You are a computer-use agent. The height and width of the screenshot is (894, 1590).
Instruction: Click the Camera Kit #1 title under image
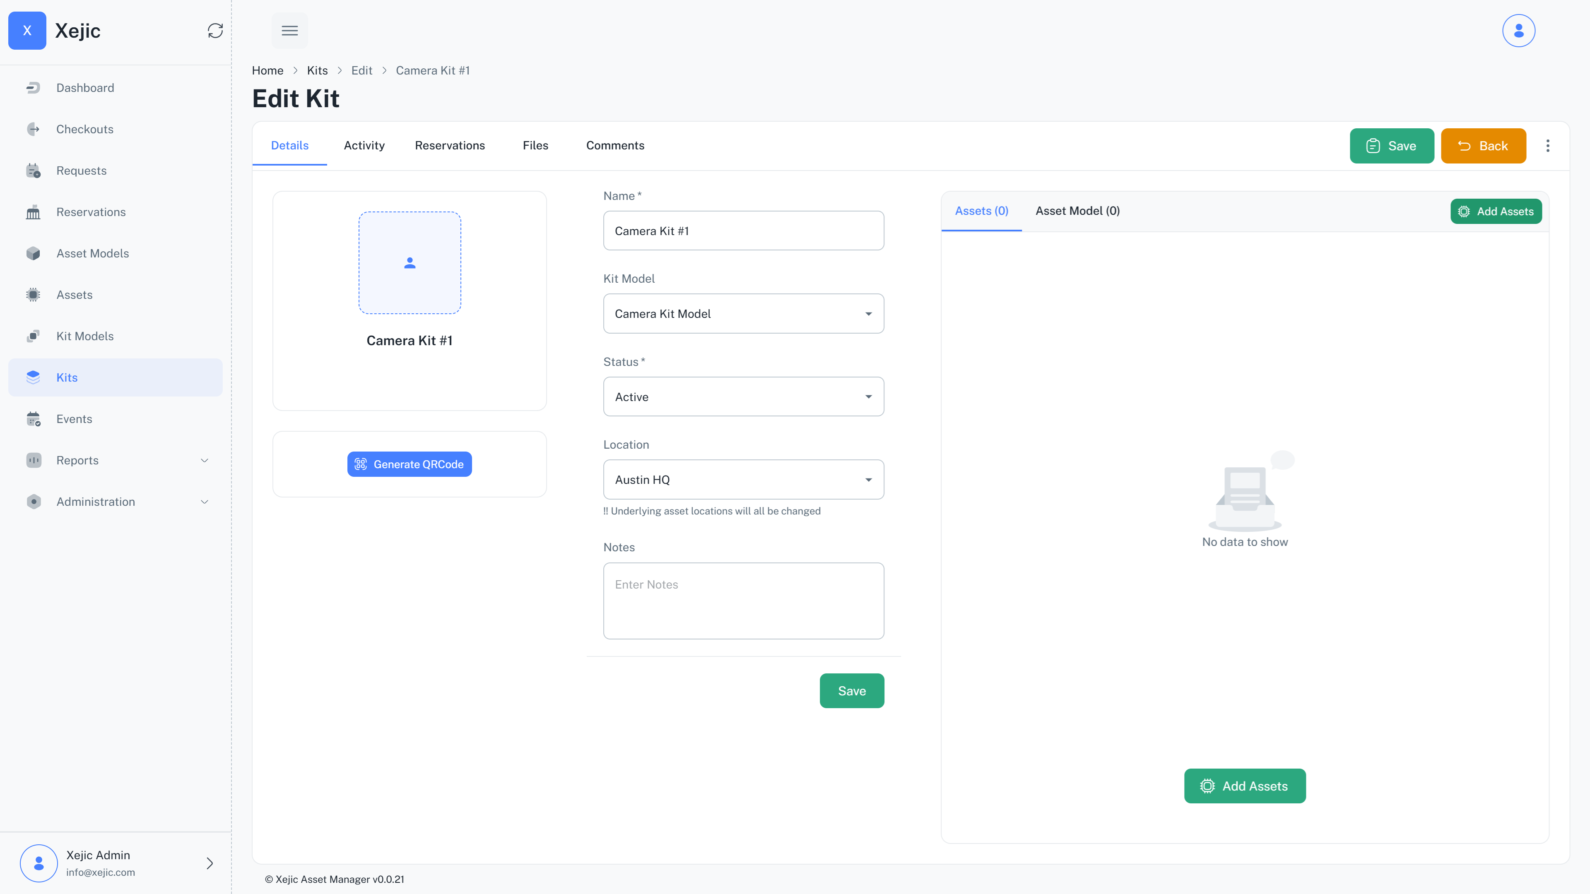coord(409,341)
